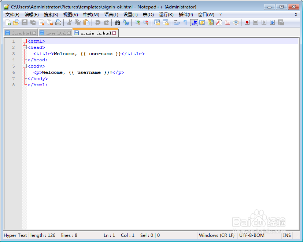Collapse the head fold marker
Screen dimensions: 303x242
point(25,47)
